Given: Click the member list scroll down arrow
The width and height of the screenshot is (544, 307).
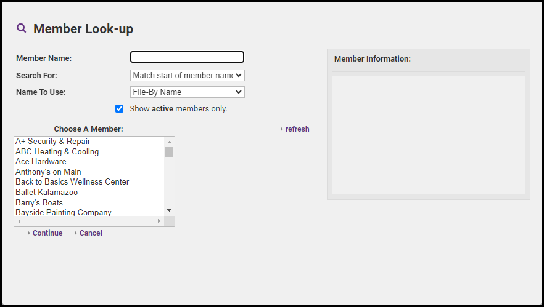Looking at the screenshot, I should tap(169, 210).
